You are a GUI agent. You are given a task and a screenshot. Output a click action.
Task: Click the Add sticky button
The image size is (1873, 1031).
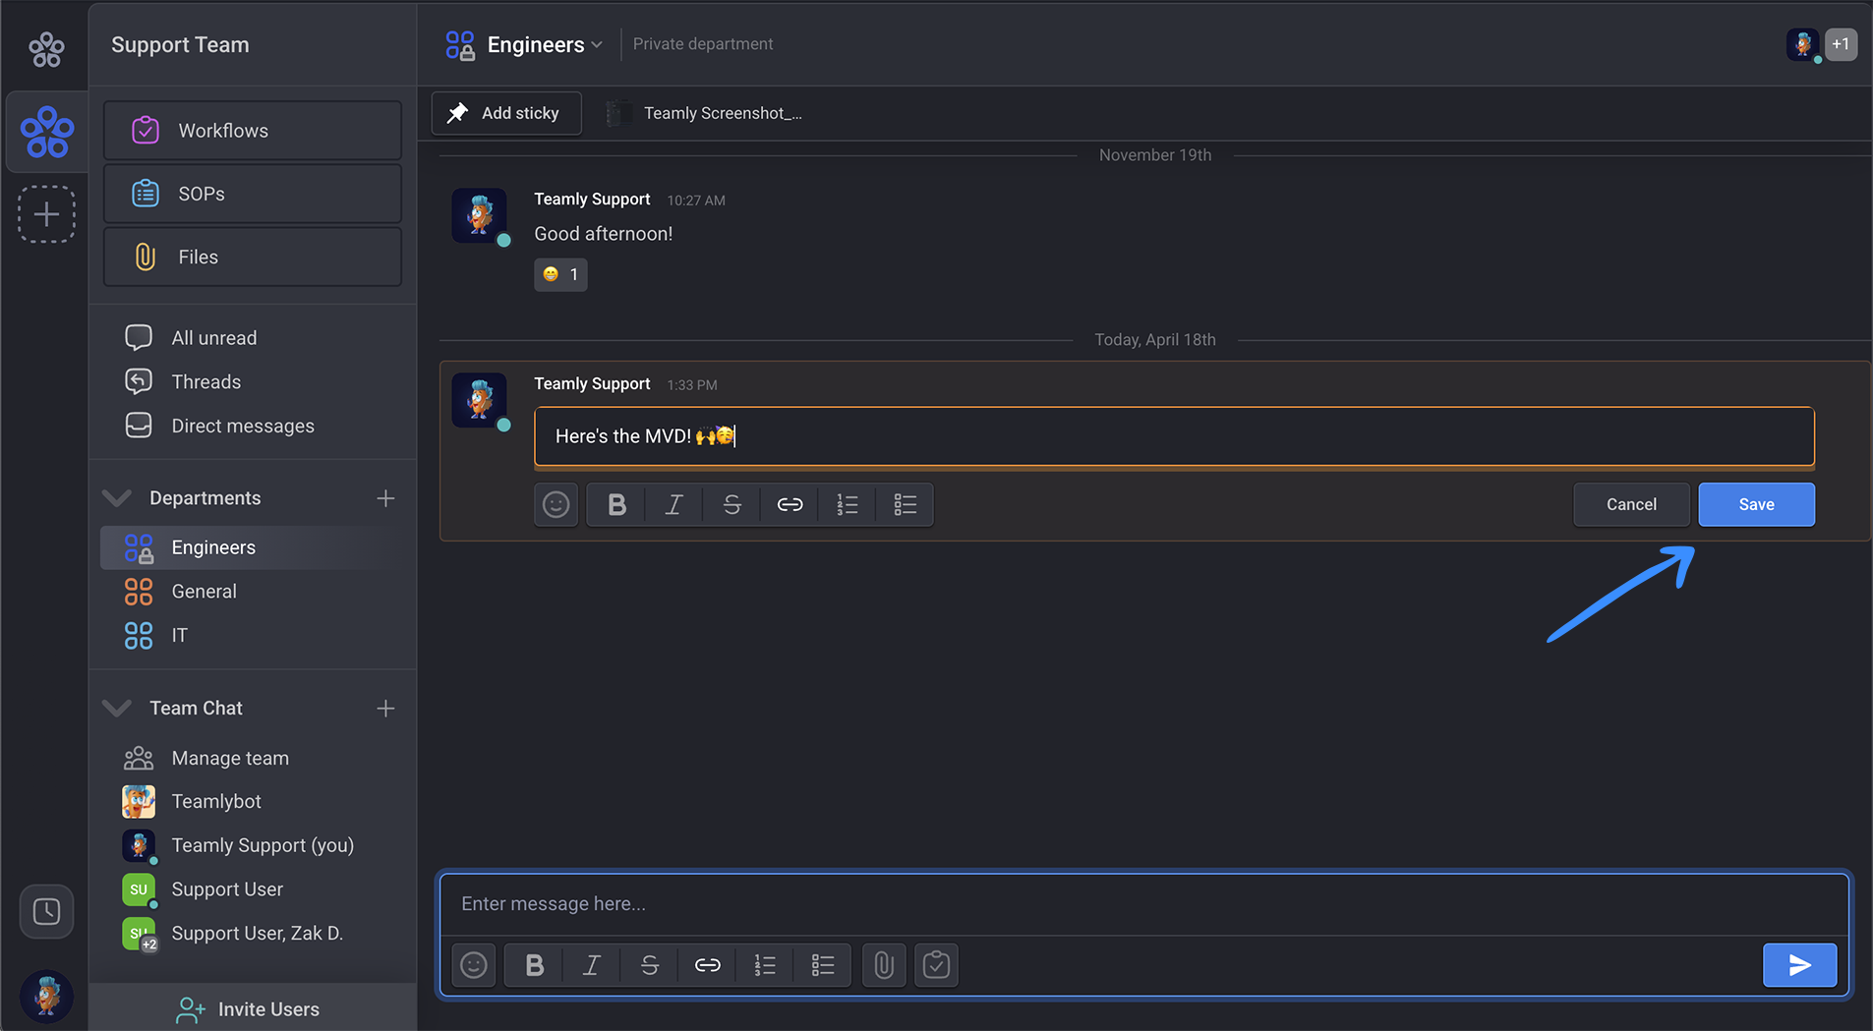pos(506,113)
